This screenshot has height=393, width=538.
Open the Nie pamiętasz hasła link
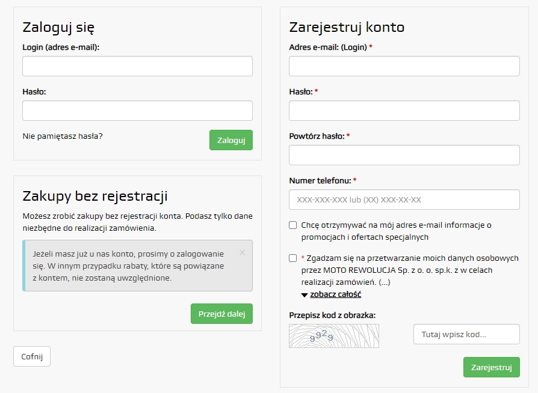tap(63, 136)
